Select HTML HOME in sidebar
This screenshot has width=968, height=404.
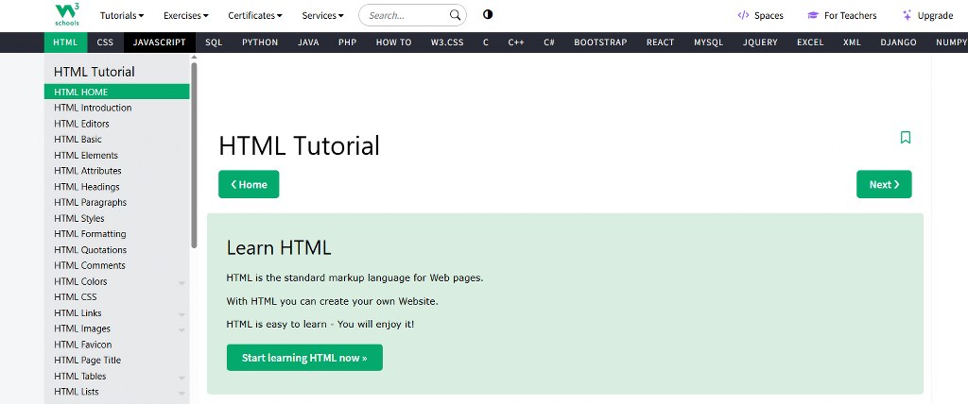(x=116, y=92)
